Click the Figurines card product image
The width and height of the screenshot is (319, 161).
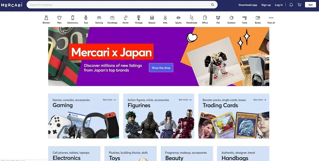(159, 124)
